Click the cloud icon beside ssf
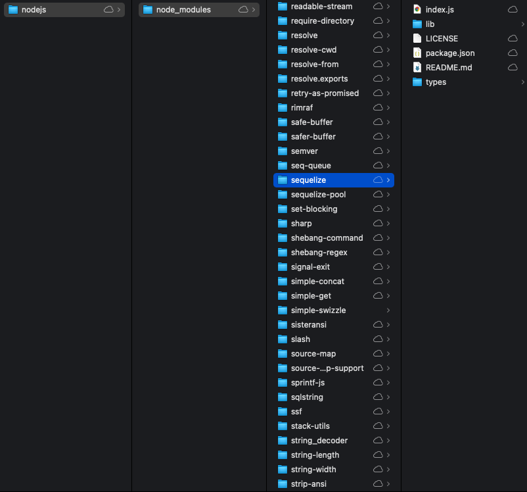This screenshot has width=527, height=492. click(378, 412)
